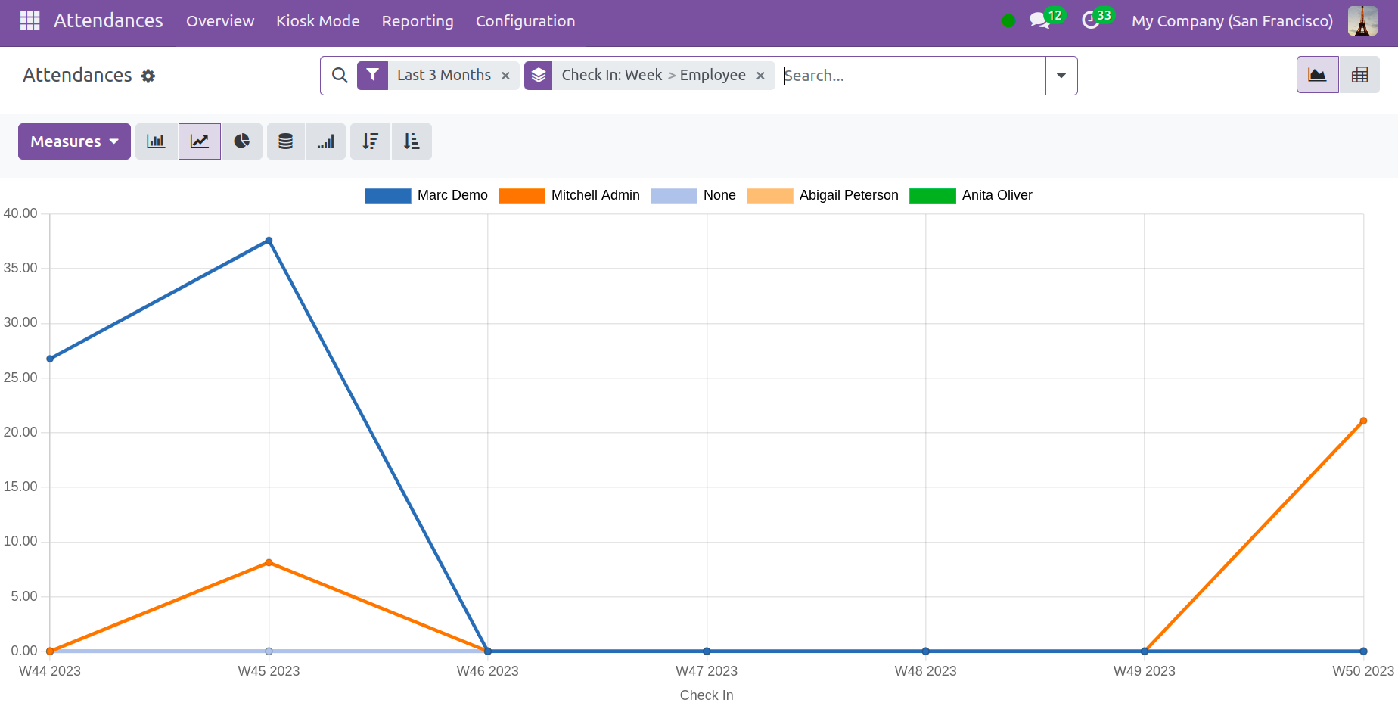Screen dimensions: 1398x709
Task: Toggle line chart view
Action: pos(200,141)
